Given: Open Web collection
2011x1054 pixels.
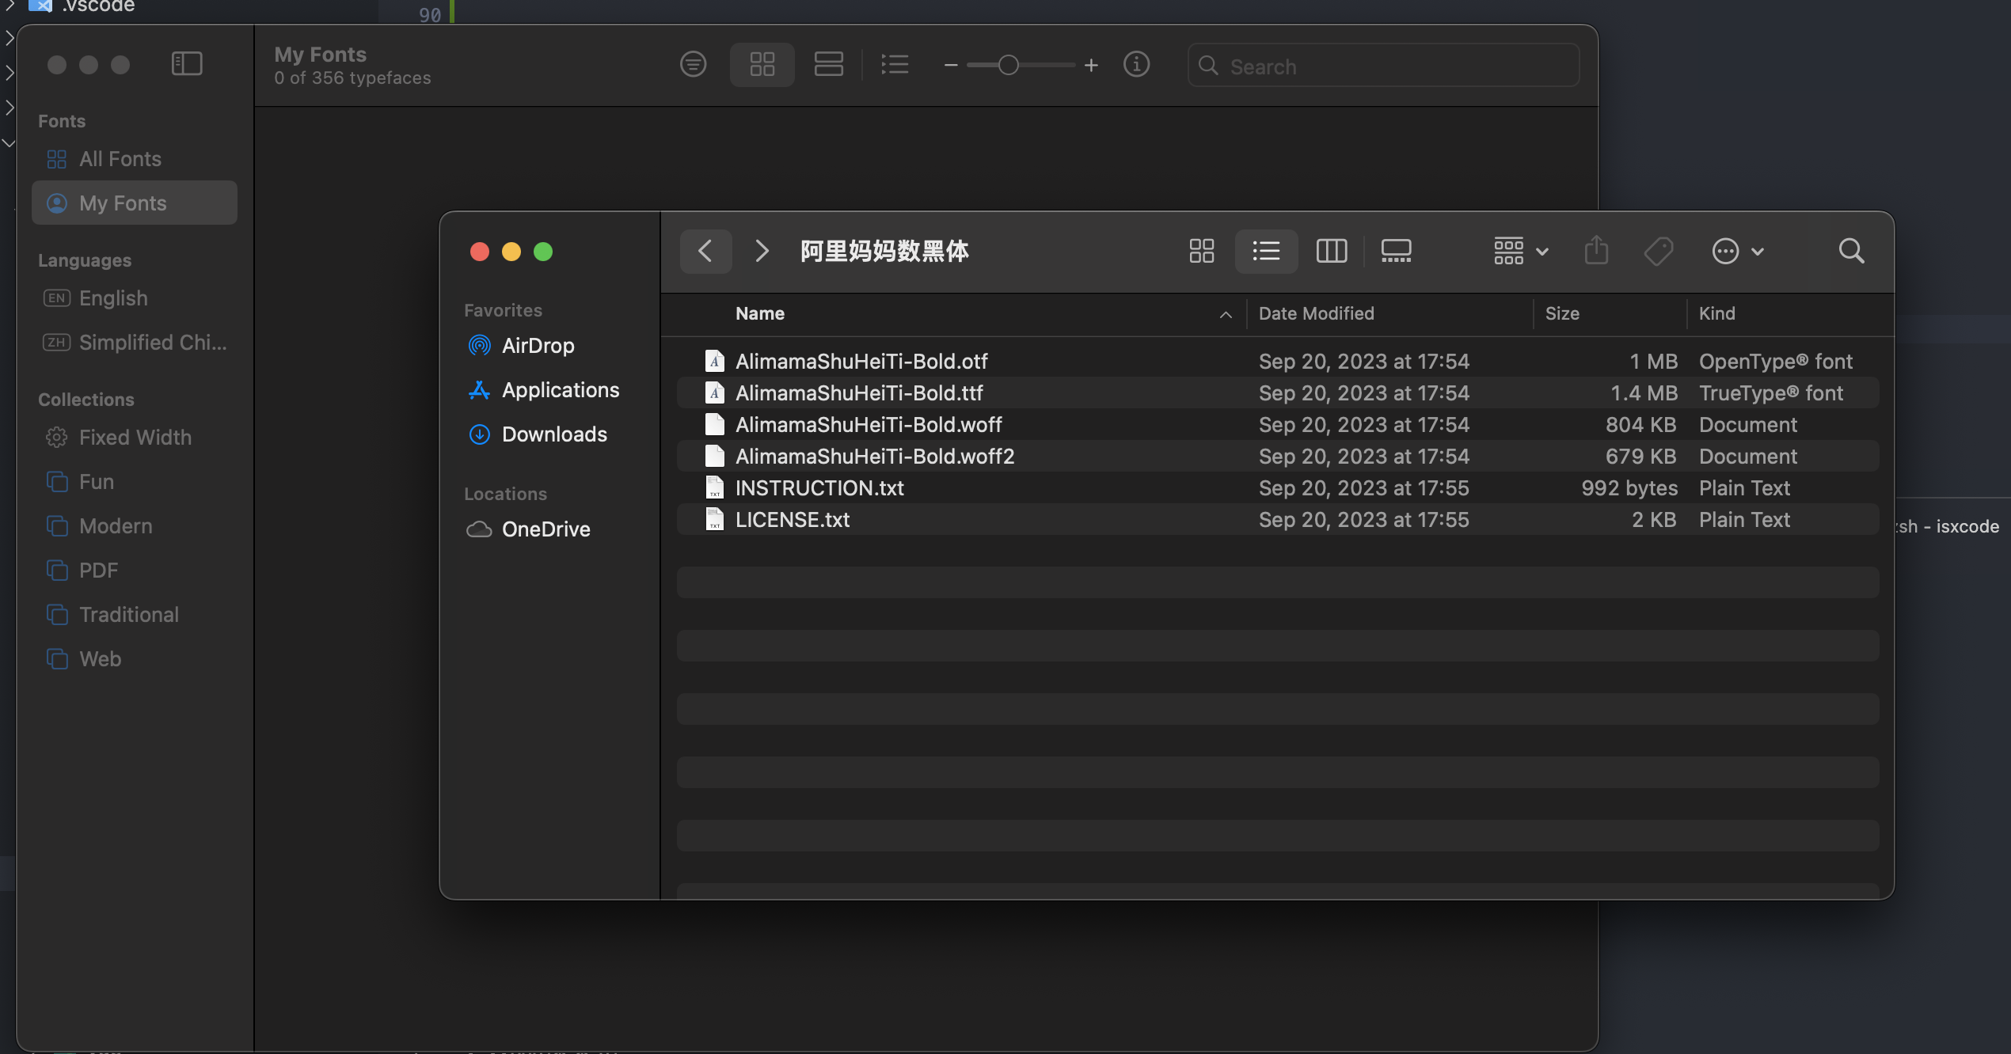Looking at the screenshot, I should pyautogui.click(x=135, y=659).
